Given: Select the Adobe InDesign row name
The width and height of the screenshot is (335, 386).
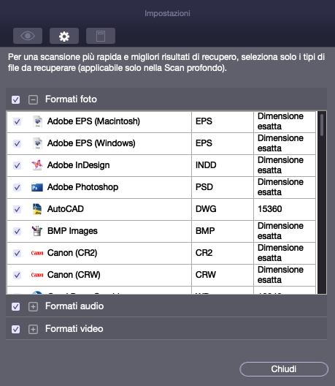Looking at the screenshot, I should click(x=78, y=165).
